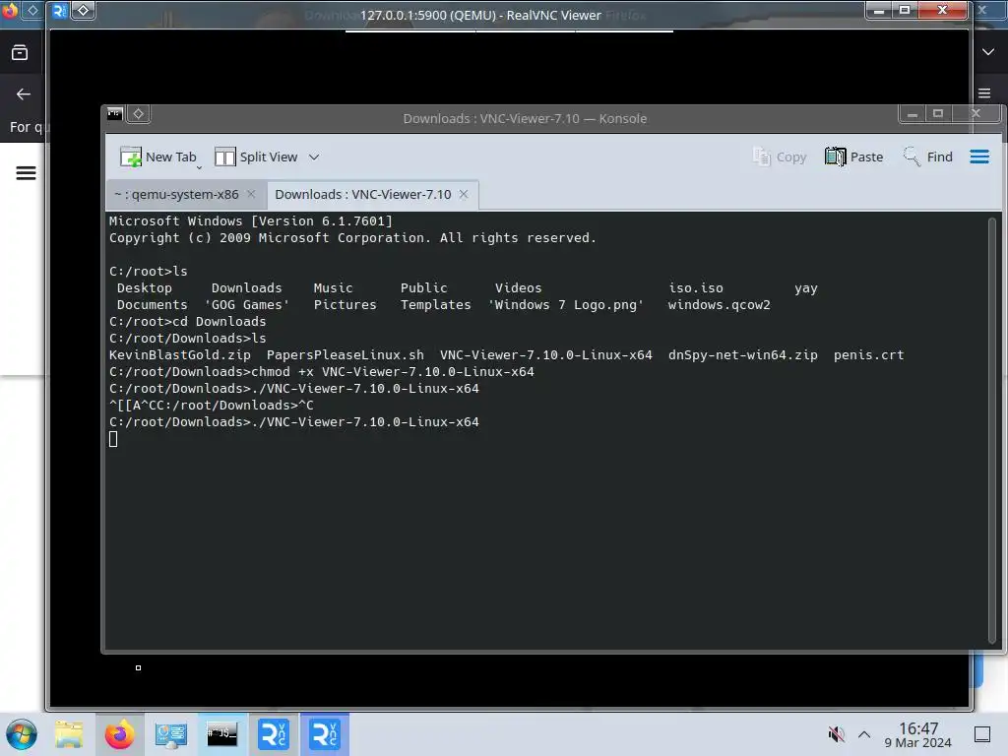This screenshot has height=756, width=1008.
Task: Open the system settings taskbar icon
Action: (171, 734)
